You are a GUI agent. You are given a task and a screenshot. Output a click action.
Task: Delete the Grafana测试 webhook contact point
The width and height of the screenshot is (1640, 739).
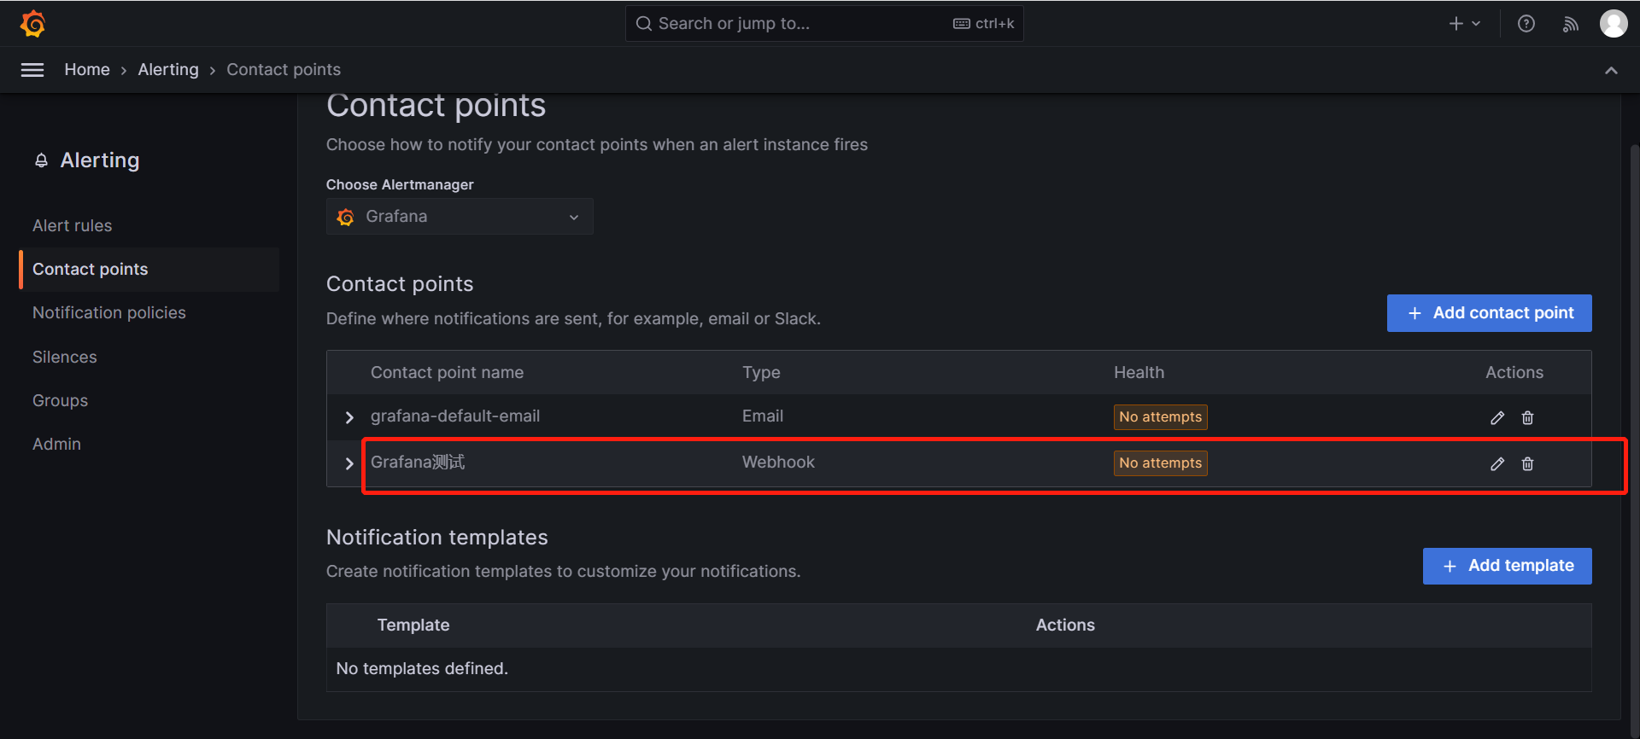tap(1527, 463)
